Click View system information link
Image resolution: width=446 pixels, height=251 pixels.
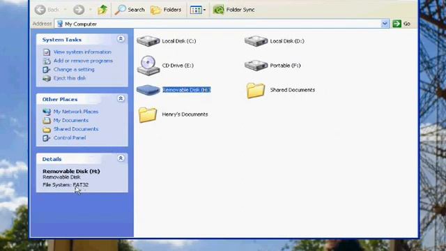[x=82, y=52]
